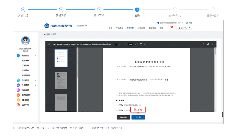Image resolution: width=236 pixels, height=136 pixels.
Task: Click the PDF page number field
Action: pos(116,44)
